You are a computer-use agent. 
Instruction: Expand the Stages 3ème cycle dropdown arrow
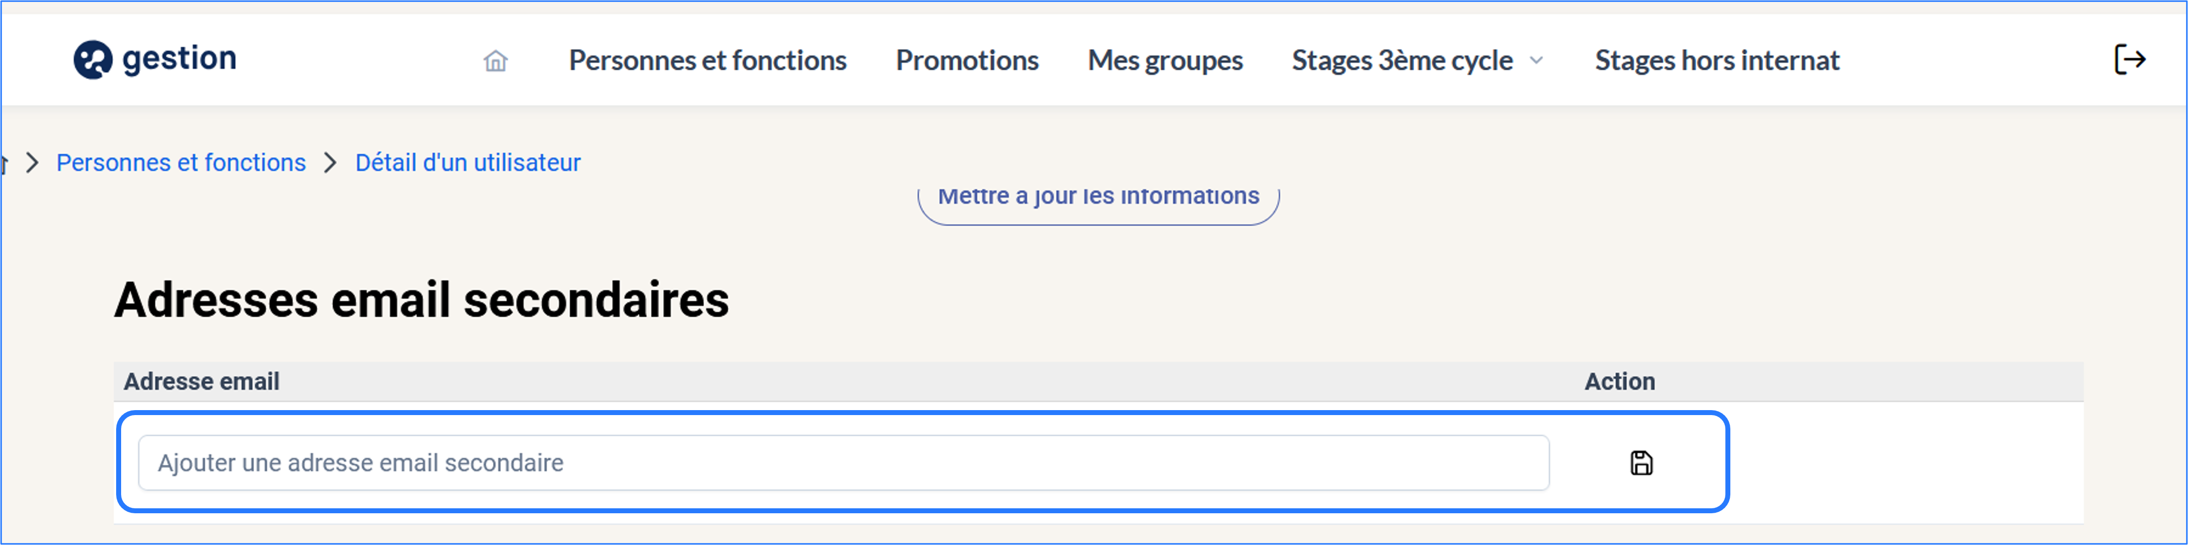tap(1536, 61)
